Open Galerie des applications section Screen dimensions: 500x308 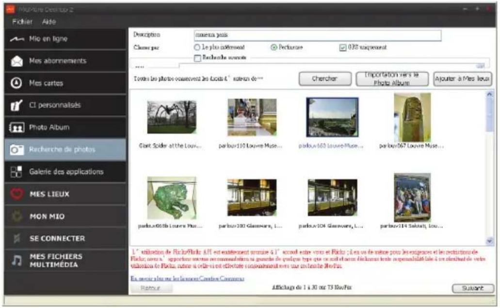point(65,172)
